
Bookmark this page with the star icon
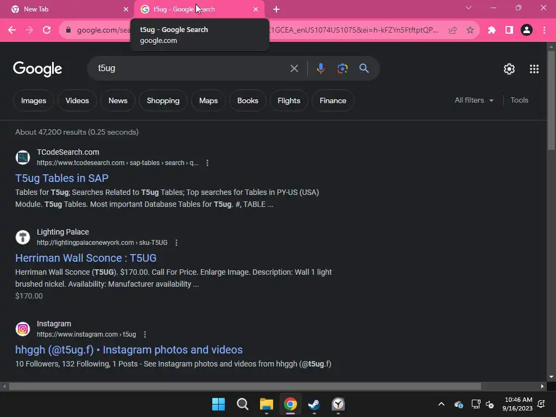click(470, 30)
